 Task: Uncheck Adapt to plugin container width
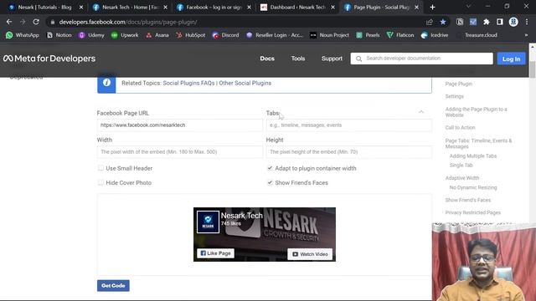[270, 168]
